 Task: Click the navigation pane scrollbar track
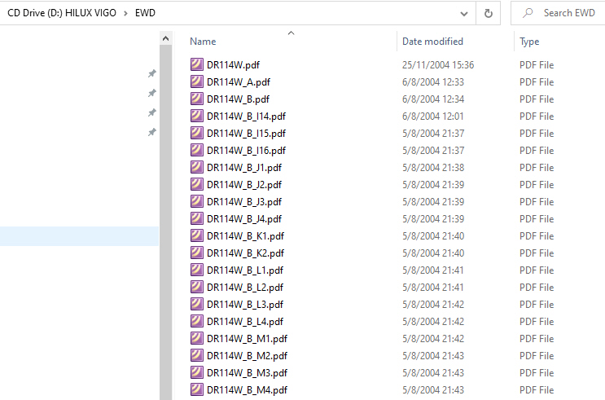click(x=165, y=222)
